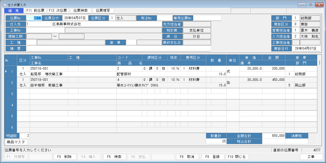This screenshot has width=326, height=163.
Task: Select the 伝票日付 date field
Action: pos(75,18)
